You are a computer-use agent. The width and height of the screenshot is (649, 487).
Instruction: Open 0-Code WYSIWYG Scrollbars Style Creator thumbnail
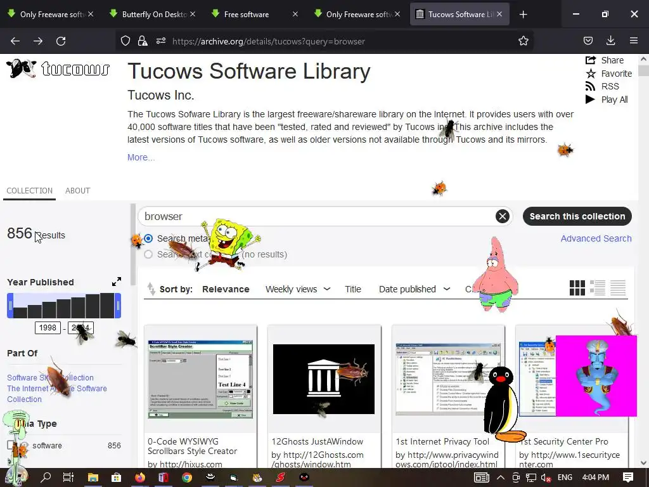tap(200, 379)
